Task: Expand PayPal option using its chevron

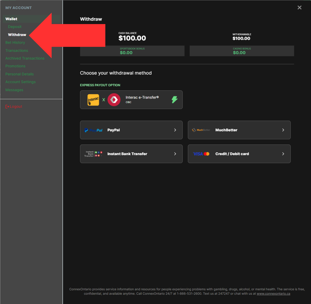Action: (175, 130)
